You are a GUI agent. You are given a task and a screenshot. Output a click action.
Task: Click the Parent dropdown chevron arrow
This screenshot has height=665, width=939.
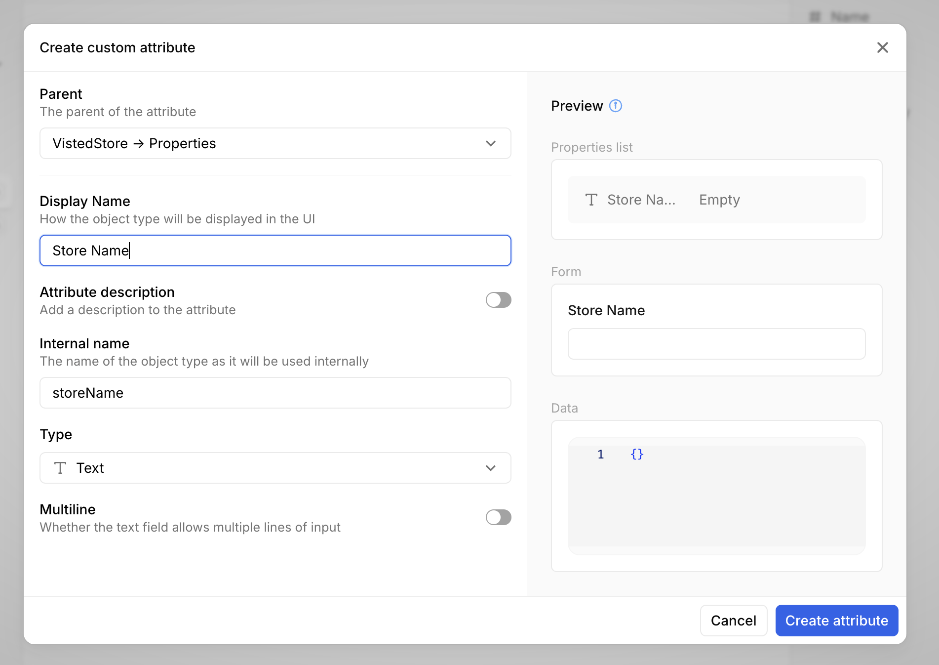(490, 143)
